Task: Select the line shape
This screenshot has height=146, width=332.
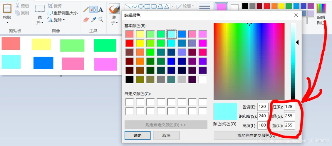Action: tap(128, 6)
